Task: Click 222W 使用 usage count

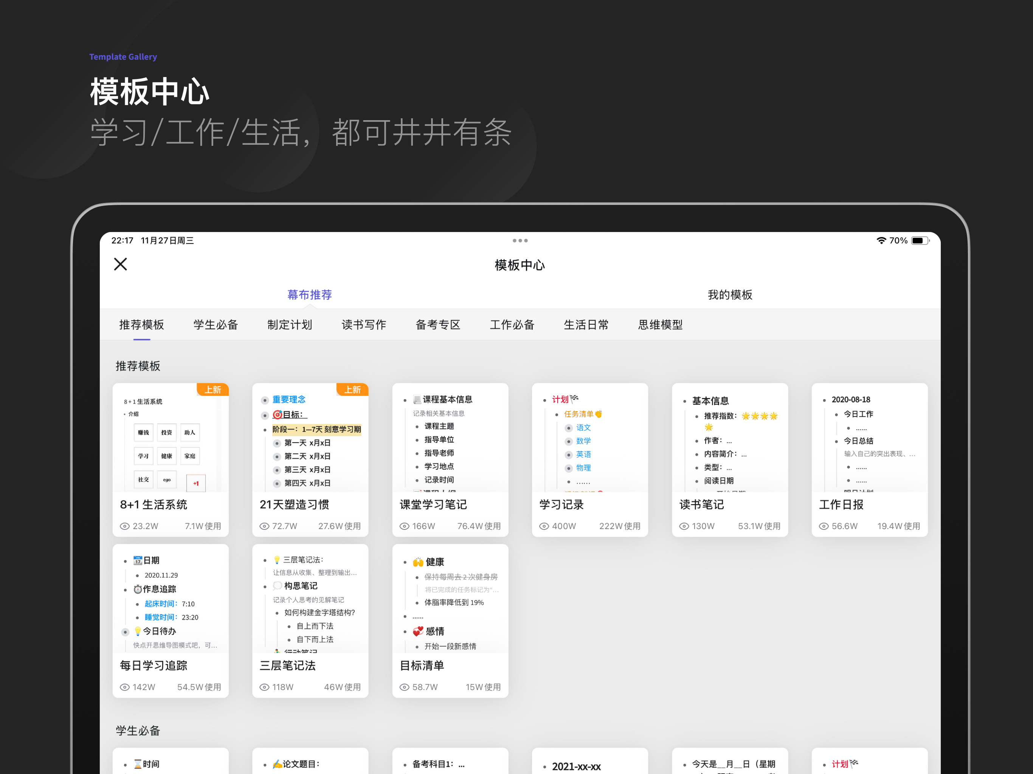Action: tap(620, 526)
